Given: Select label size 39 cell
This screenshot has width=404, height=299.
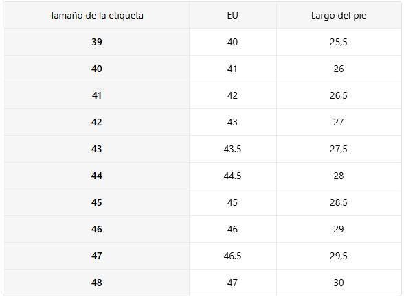Looking at the screenshot, I should [x=97, y=42].
